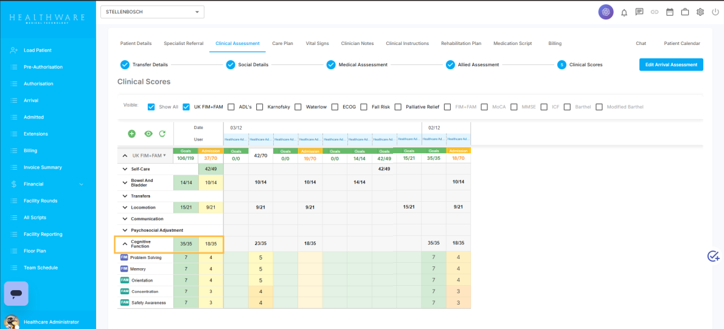This screenshot has width=724, height=329.
Task: Open the chat messages icon in header
Action: pyautogui.click(x=639, y=12)
